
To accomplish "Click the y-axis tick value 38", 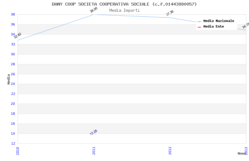I will 13,14.
